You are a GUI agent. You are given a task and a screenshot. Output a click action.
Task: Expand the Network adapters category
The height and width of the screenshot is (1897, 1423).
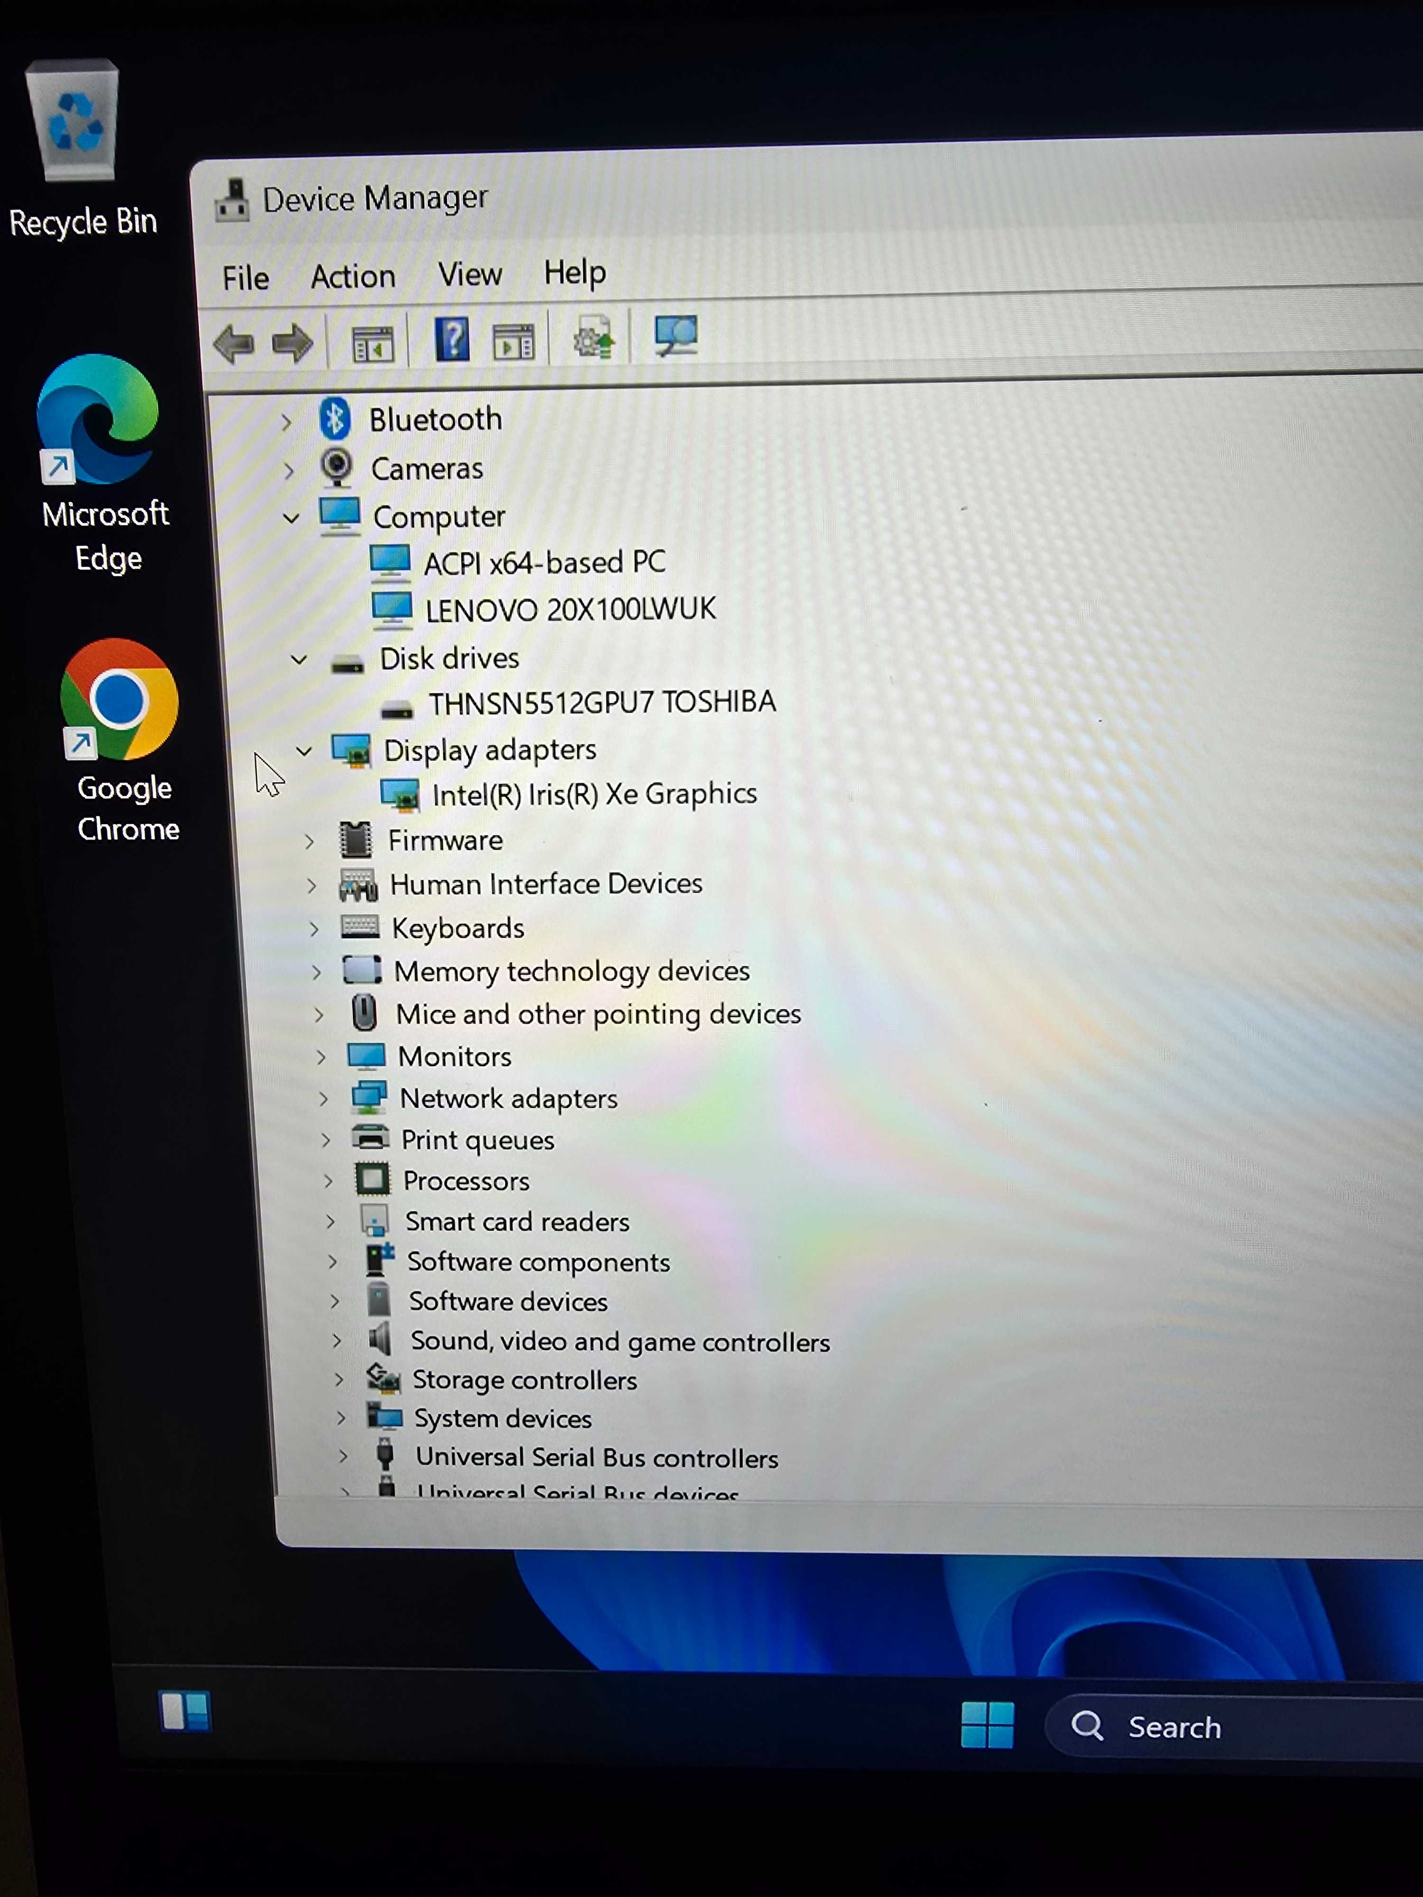click(x=323, y=1098)
